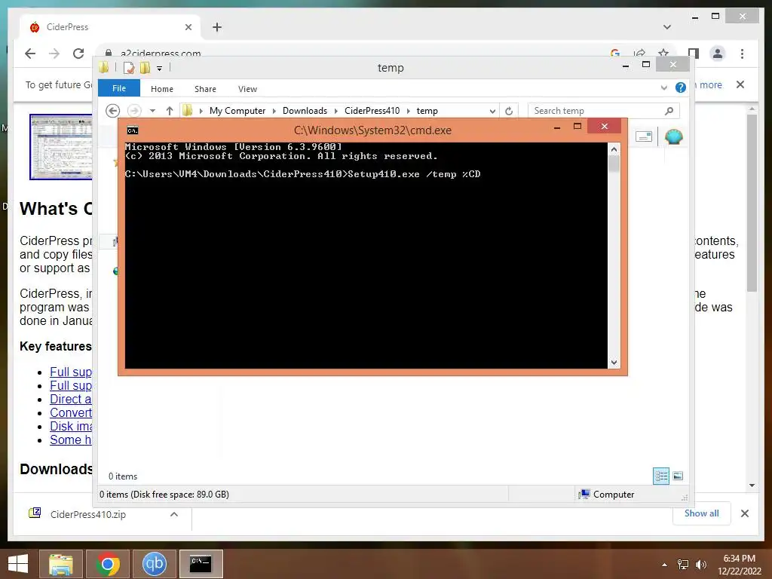Open CiderPress410.zip download options arrow
This screenshot has height=579, width=772.
(x=174, y=514)
